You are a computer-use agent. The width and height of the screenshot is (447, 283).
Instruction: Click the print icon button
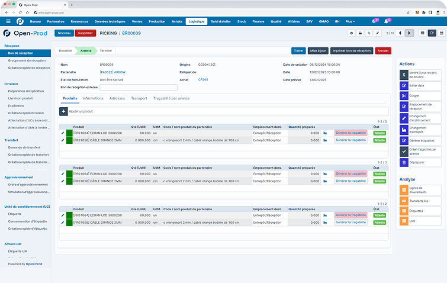[361, 33]
